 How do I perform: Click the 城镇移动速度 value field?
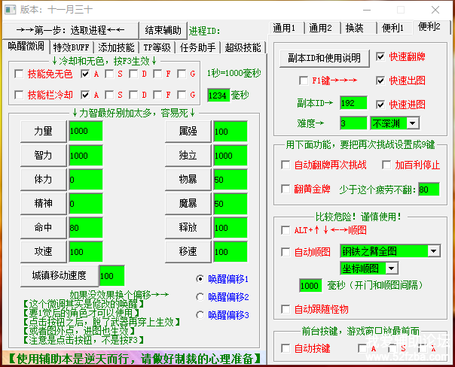click(112, 276)
